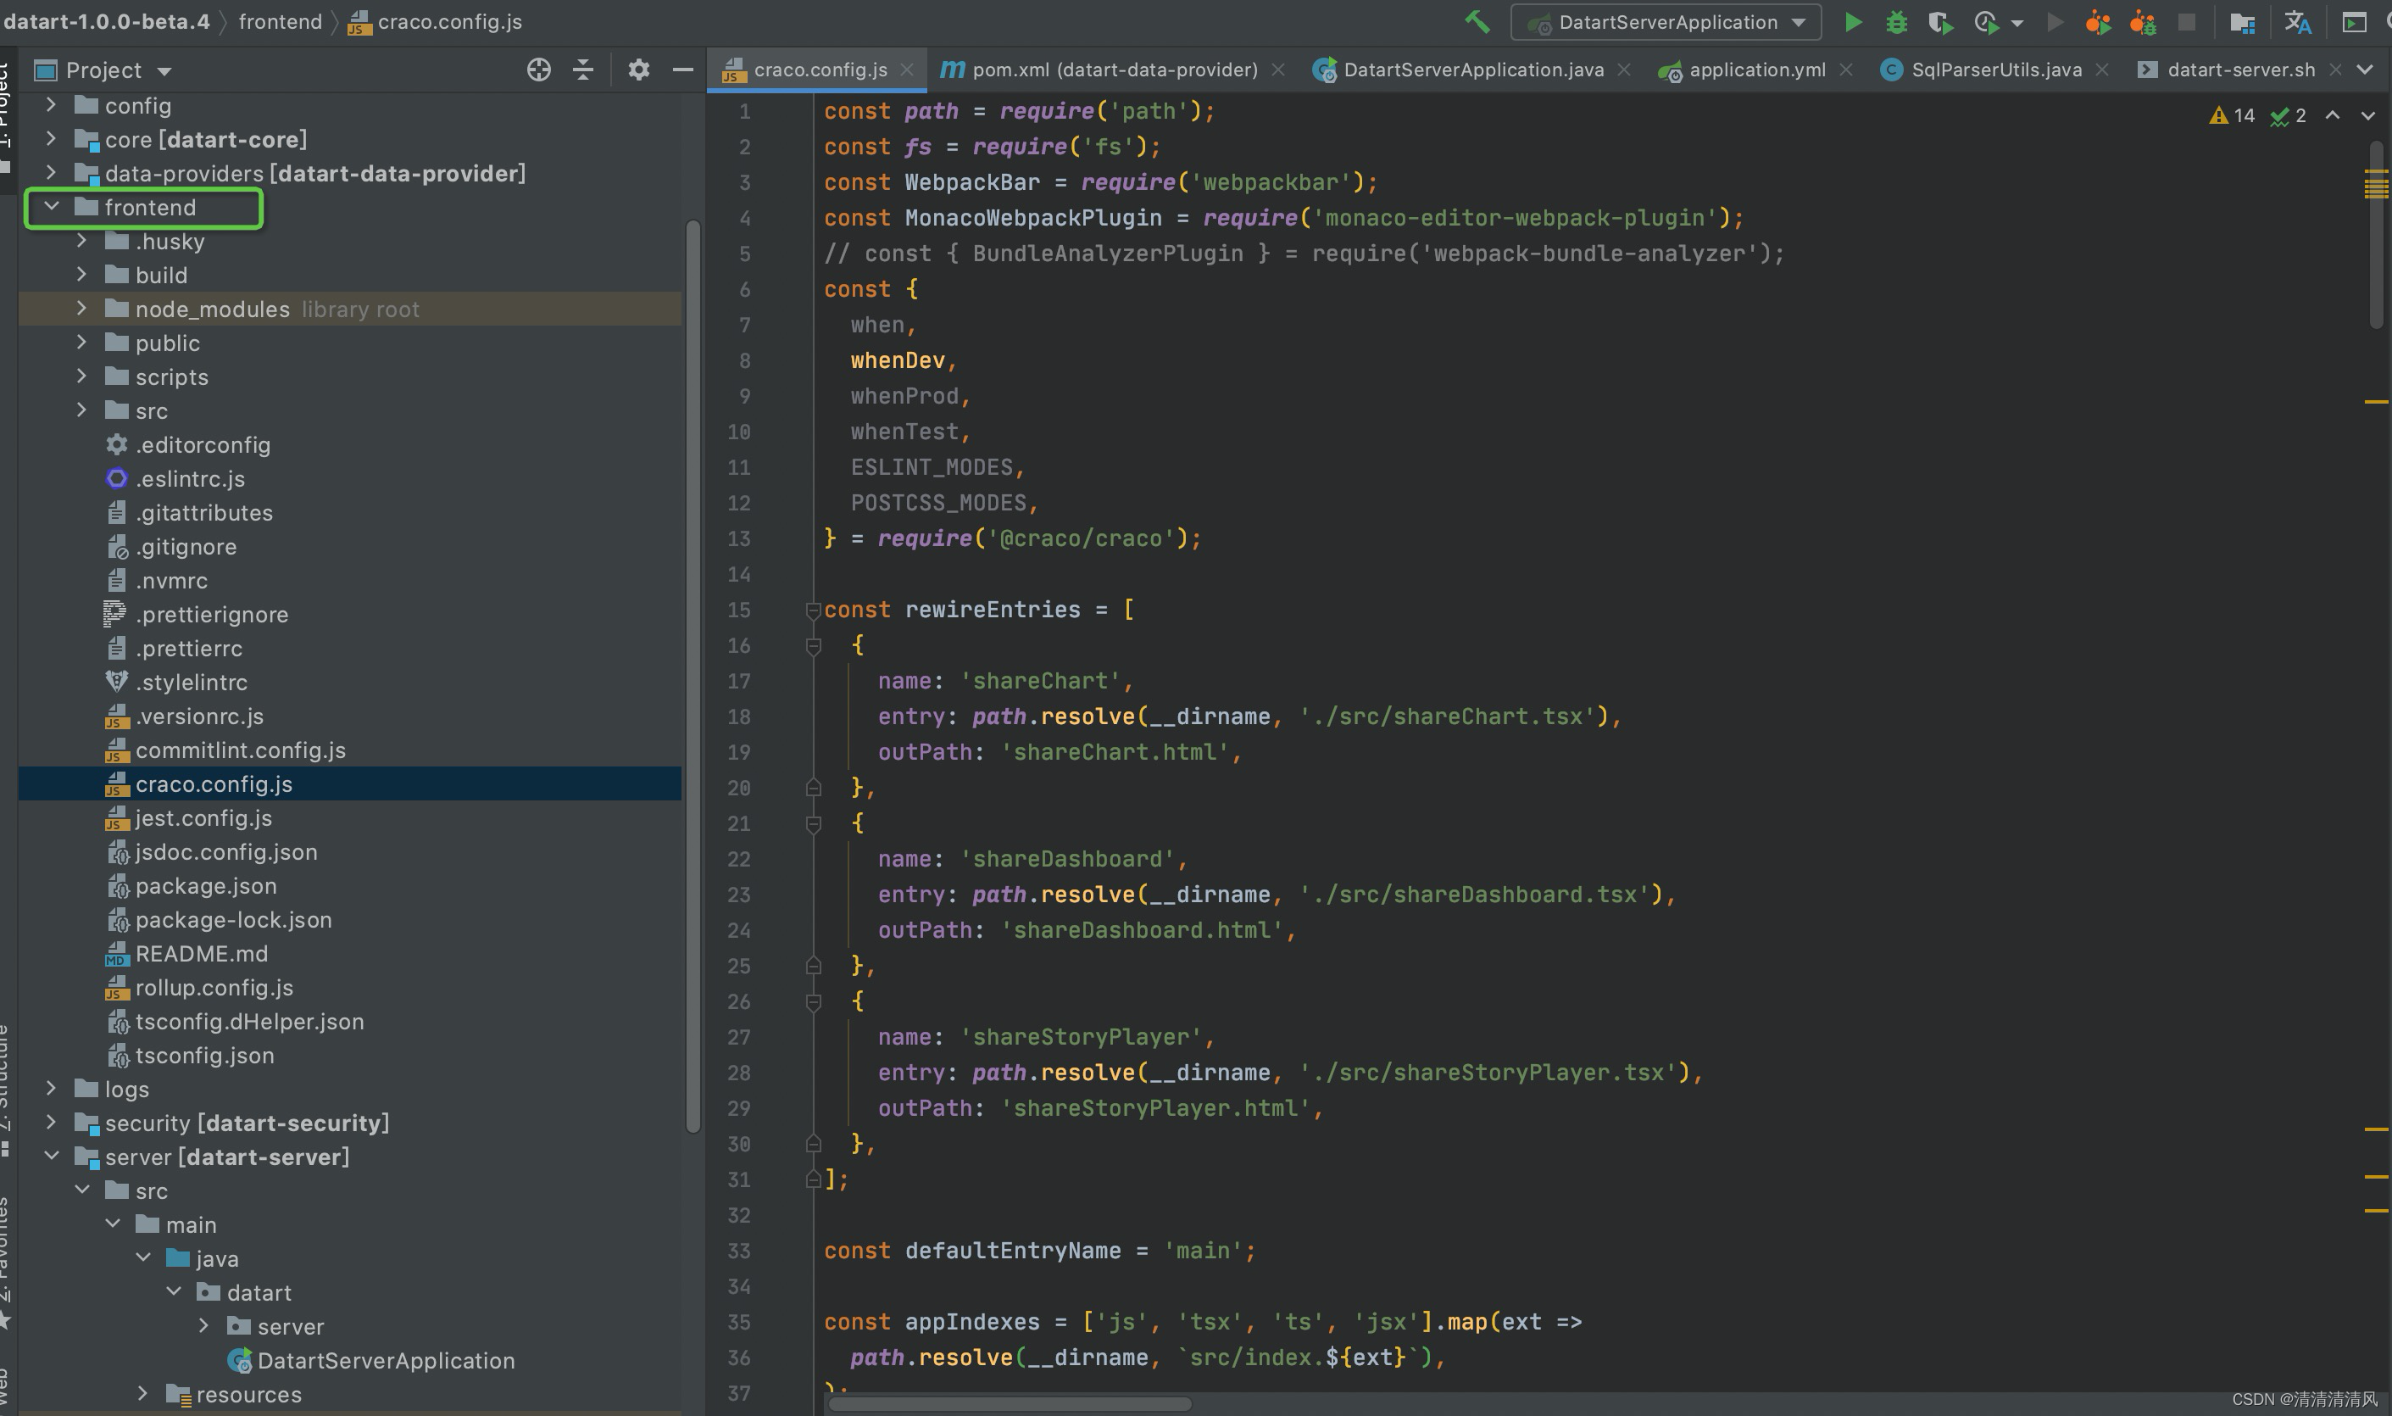Collapse the frontend folder

pos(52,206)
